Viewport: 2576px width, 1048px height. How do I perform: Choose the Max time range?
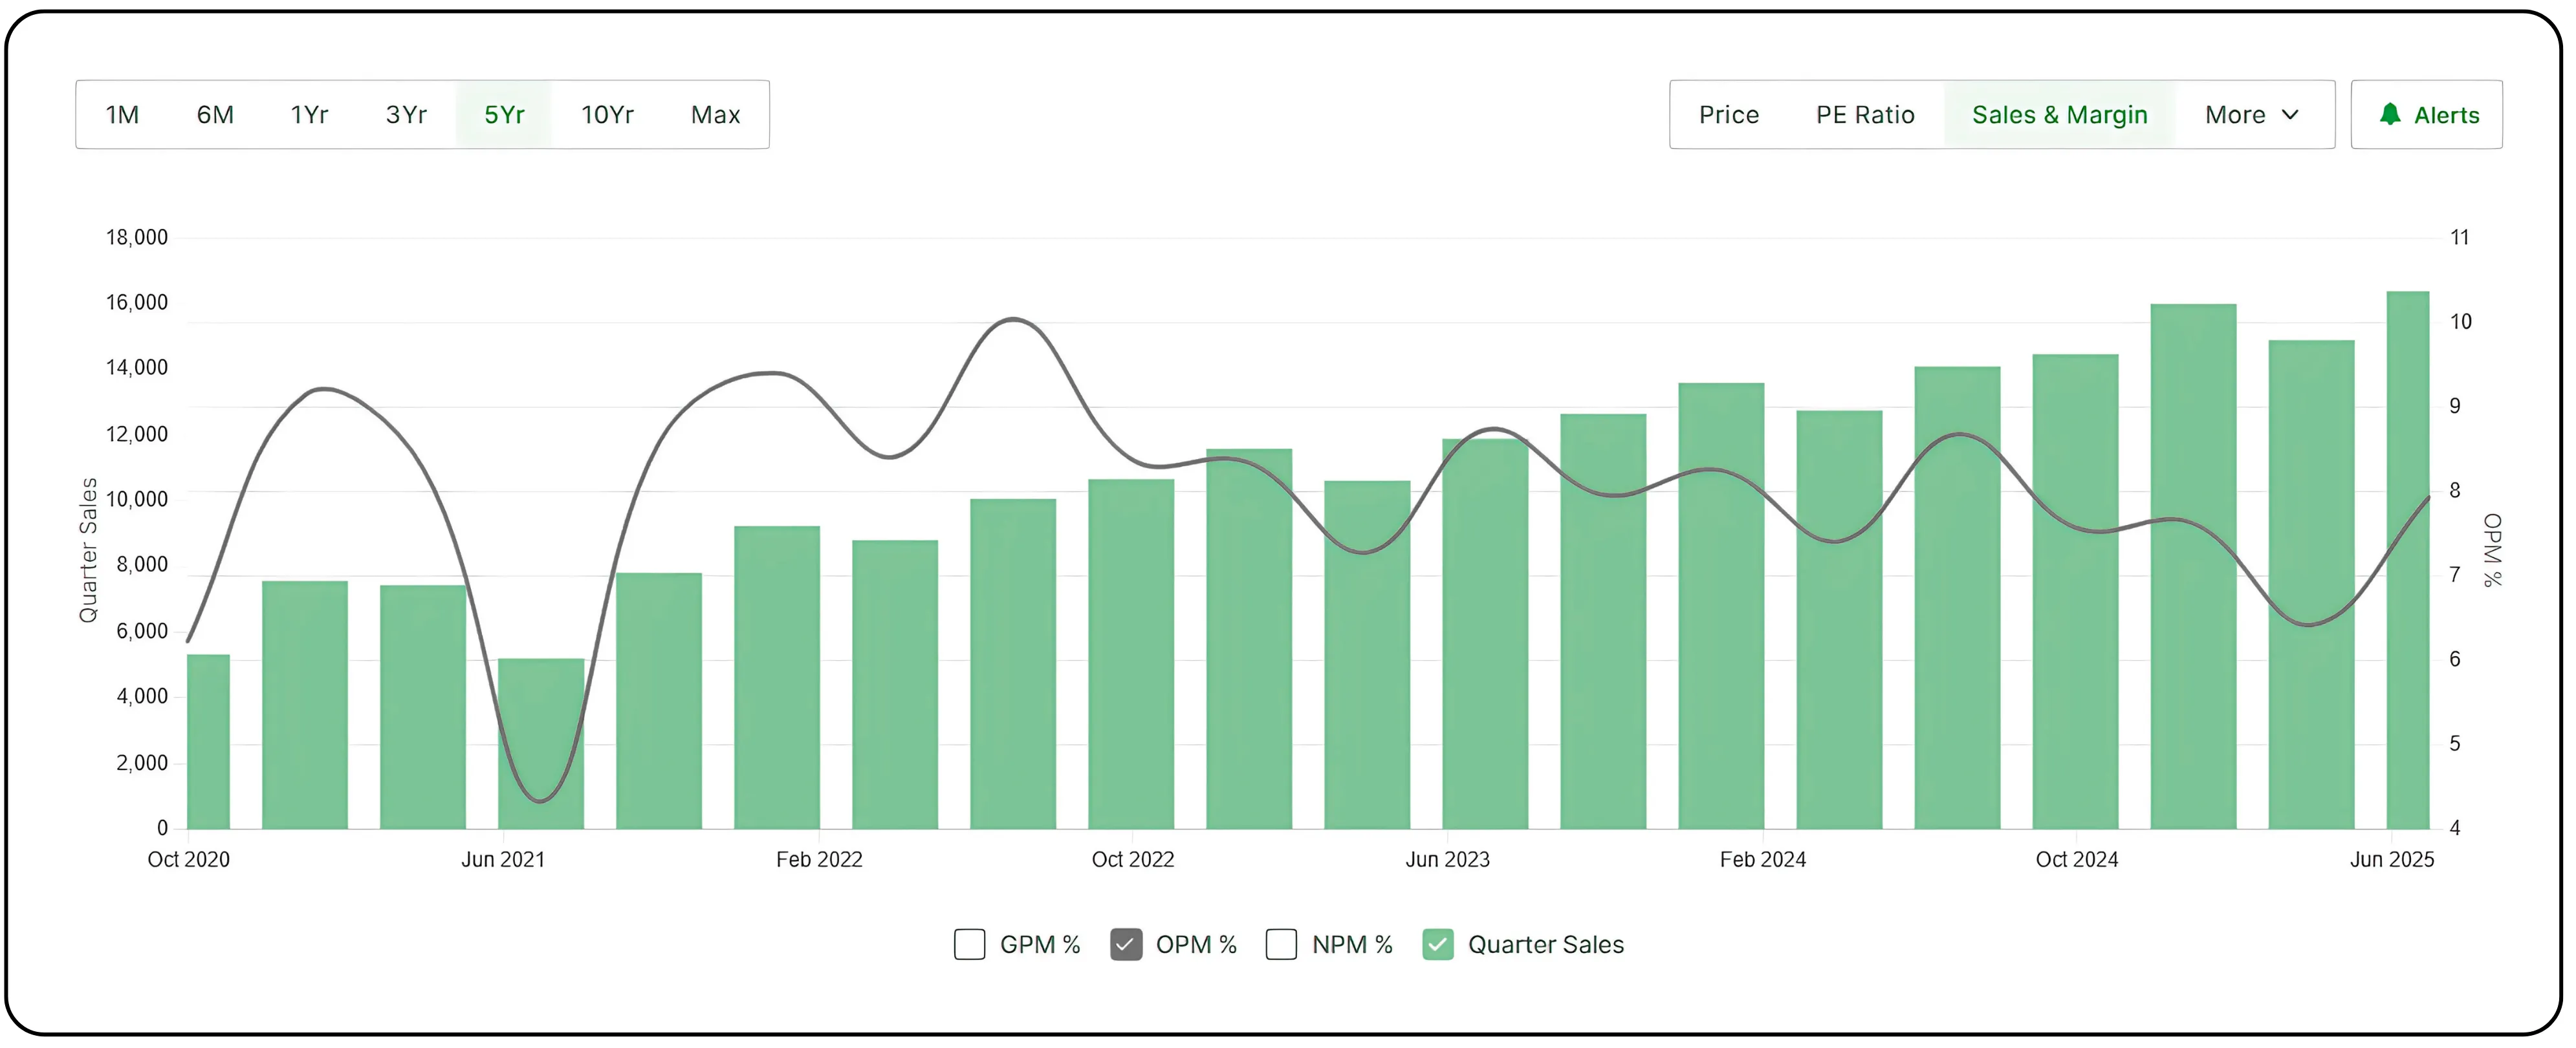click(x=714, y=114)
